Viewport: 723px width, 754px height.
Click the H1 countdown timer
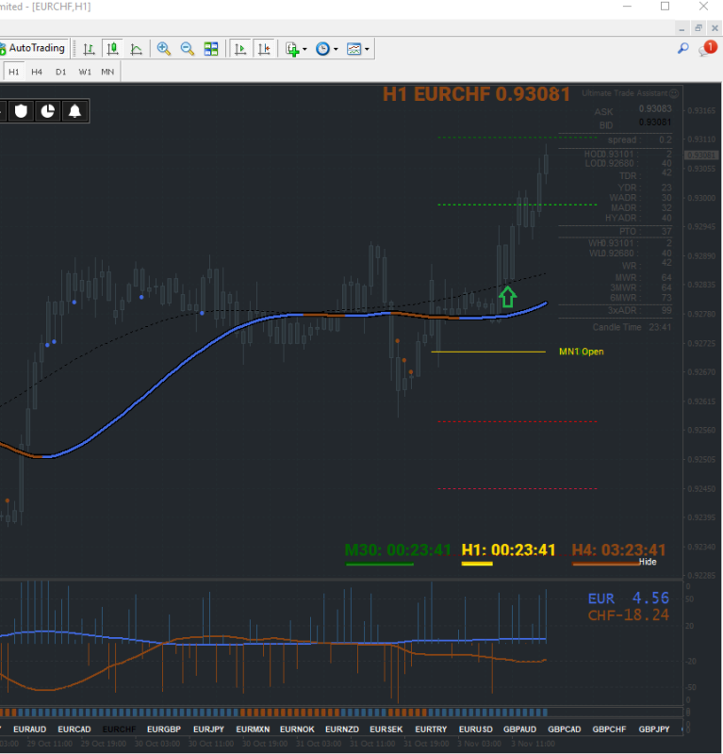click(x=508, y=549)
